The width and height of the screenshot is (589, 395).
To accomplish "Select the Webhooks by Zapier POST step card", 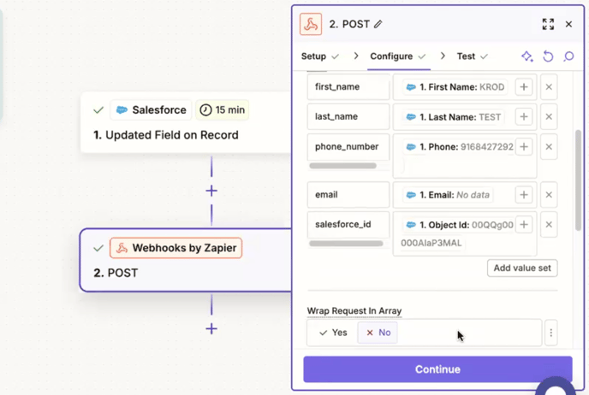I will [186, 260].
